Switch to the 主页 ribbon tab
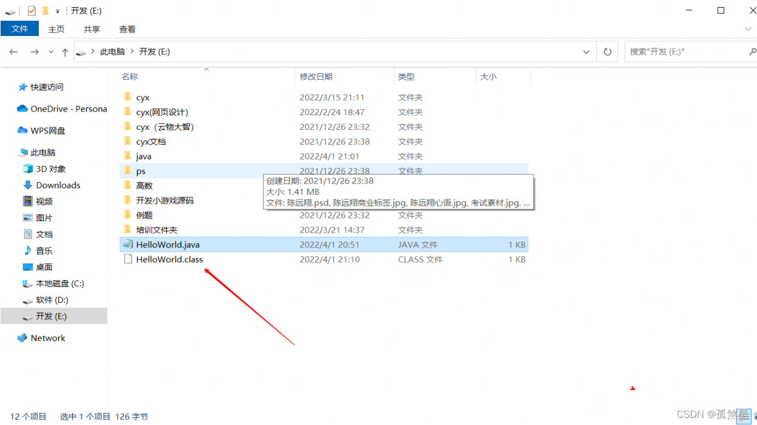Screen dimensions: 757x425 click(56, 29)
